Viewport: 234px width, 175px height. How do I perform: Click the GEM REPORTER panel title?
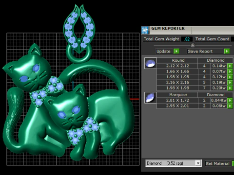[168, 28]
